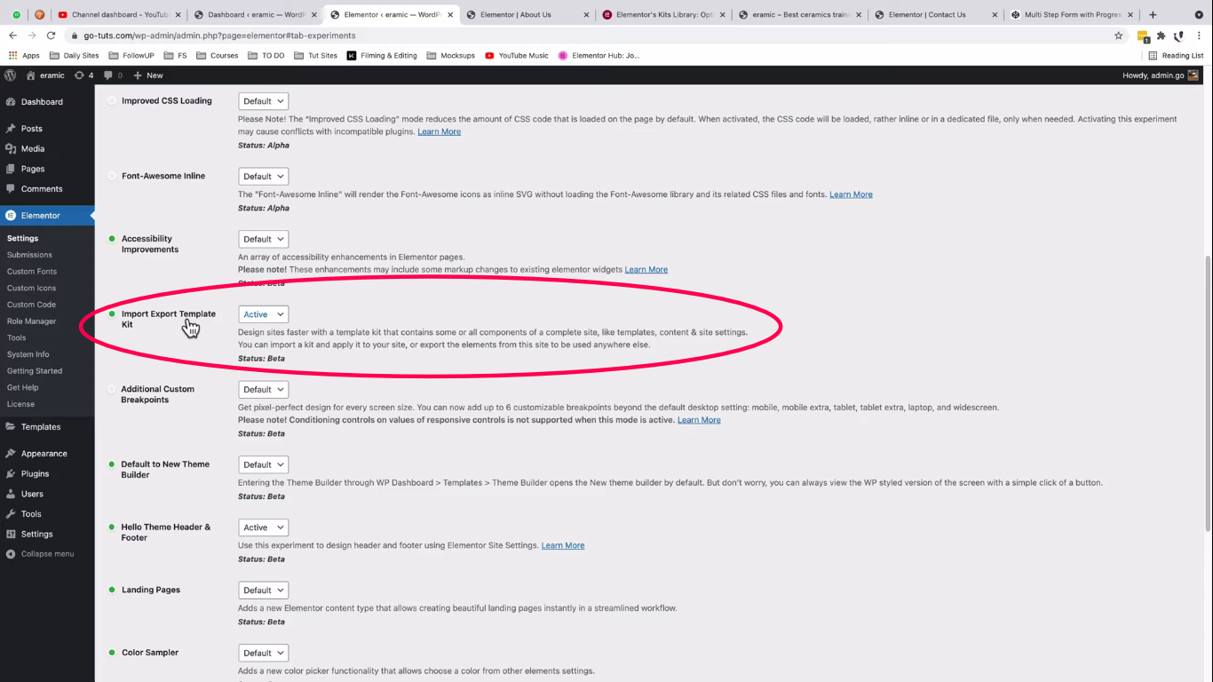Open the Accessibility Improvements dropdown
The width and height of the screenshot is (1213, 682).
click(263, 239)
